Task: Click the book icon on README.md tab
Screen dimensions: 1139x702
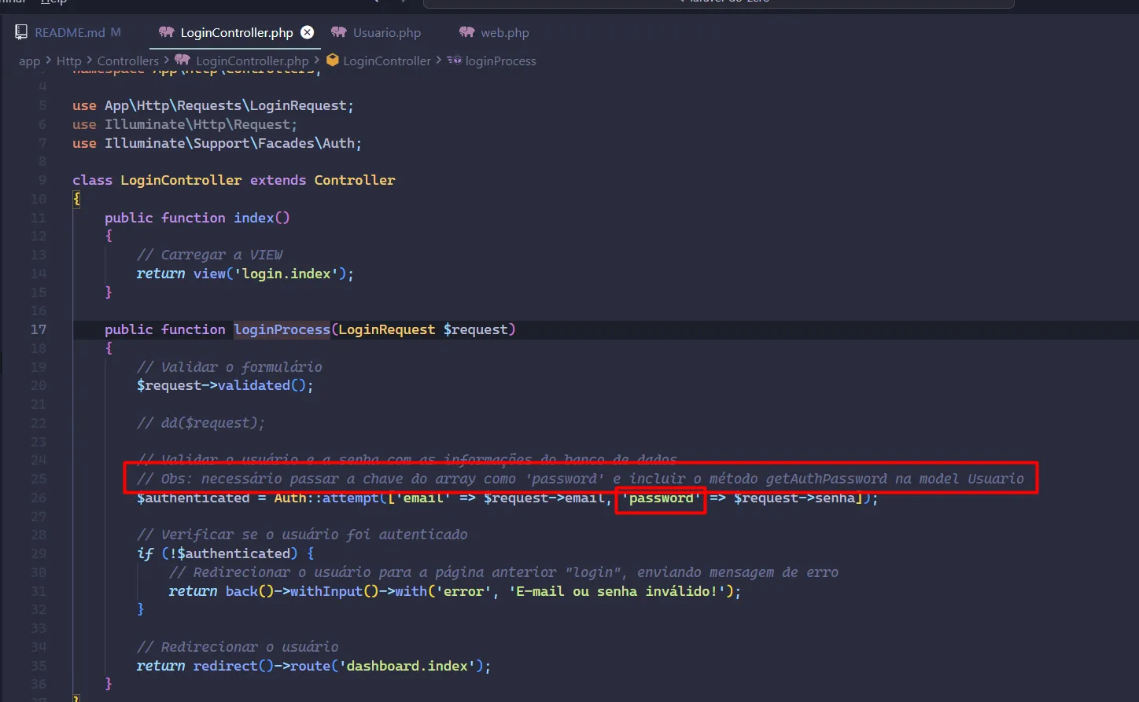Action: point(21,32)
